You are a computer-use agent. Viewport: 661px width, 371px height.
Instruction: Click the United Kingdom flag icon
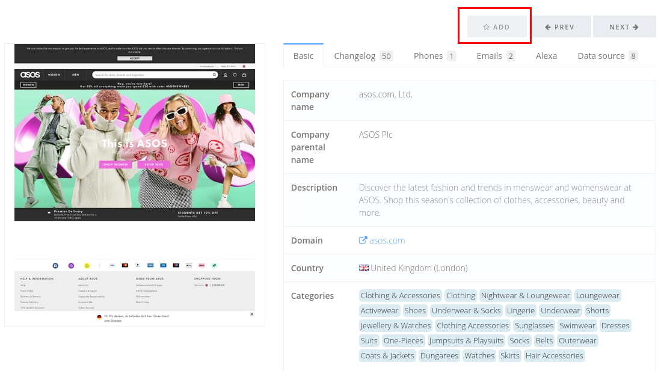click(x=364, y=268)
